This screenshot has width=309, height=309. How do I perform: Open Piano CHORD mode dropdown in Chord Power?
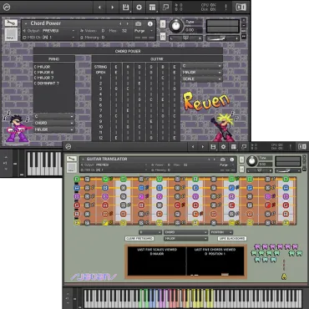pyautogui.click(x=54, y=123)
